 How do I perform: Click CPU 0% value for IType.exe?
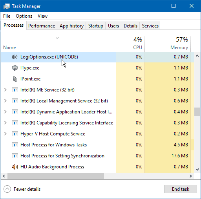pos(139,68)
